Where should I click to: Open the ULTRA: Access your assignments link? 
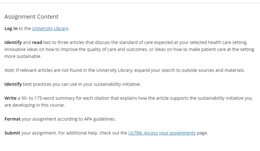click(162, 133)
